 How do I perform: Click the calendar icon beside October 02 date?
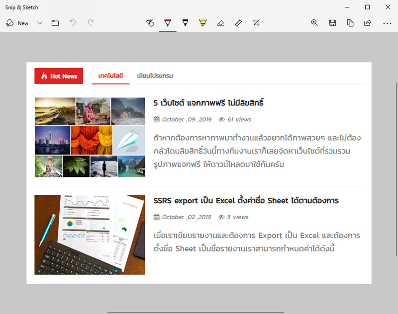point(157,217)
